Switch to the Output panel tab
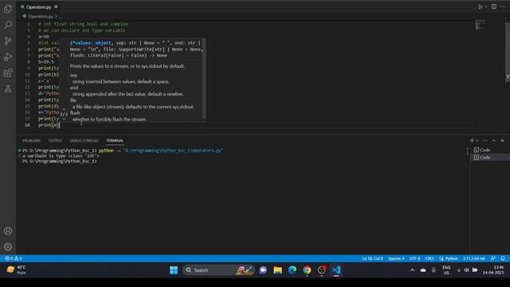The image size is (510, 287). [55, 140]
